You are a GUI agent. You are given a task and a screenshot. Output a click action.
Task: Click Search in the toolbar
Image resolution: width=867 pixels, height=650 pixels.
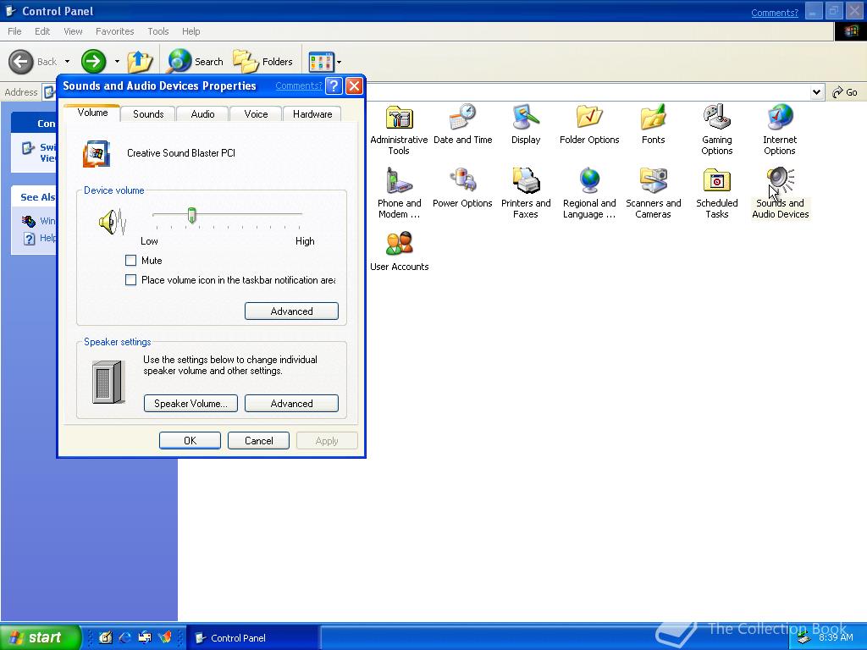196,61
